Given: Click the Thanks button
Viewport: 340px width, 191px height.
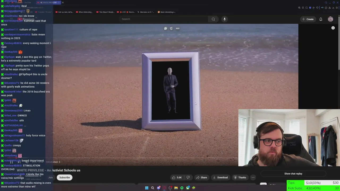Looking at the screenshot, I should point(240,177).
